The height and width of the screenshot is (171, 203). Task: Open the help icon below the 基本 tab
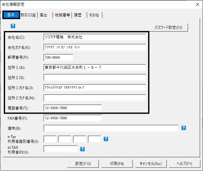(13, 26)
